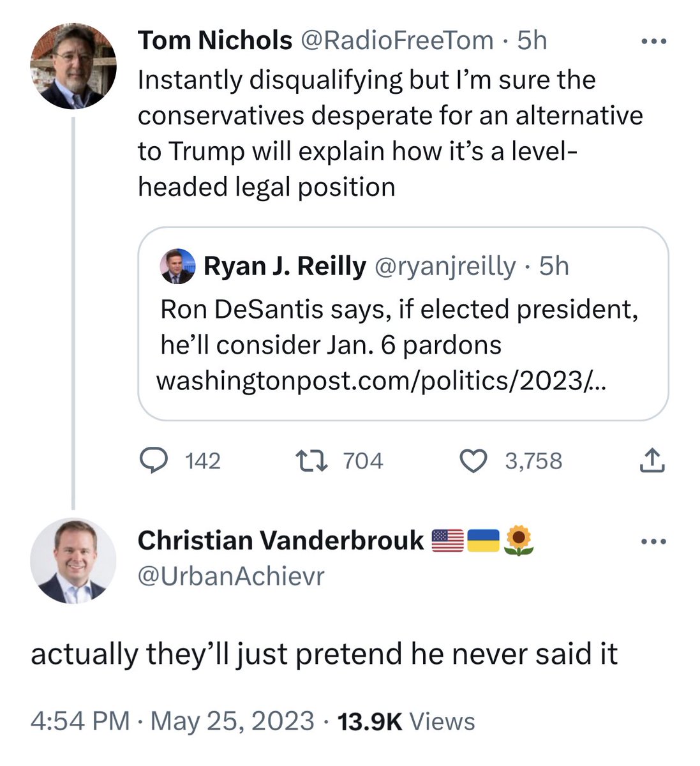Viewport: 700px width, 766px height.
Task: Click the Christian Vanderbrouk display name
Action: click(281, 541)
